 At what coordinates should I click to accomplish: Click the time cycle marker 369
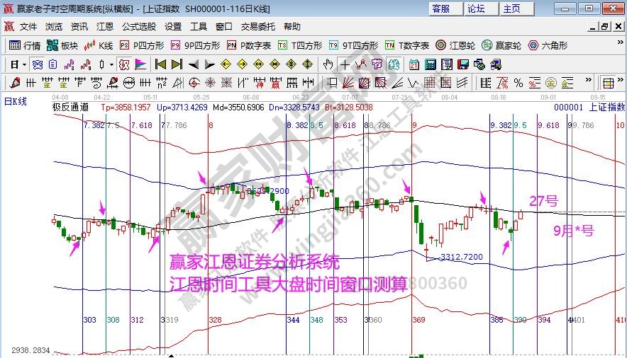coord(418,320)
